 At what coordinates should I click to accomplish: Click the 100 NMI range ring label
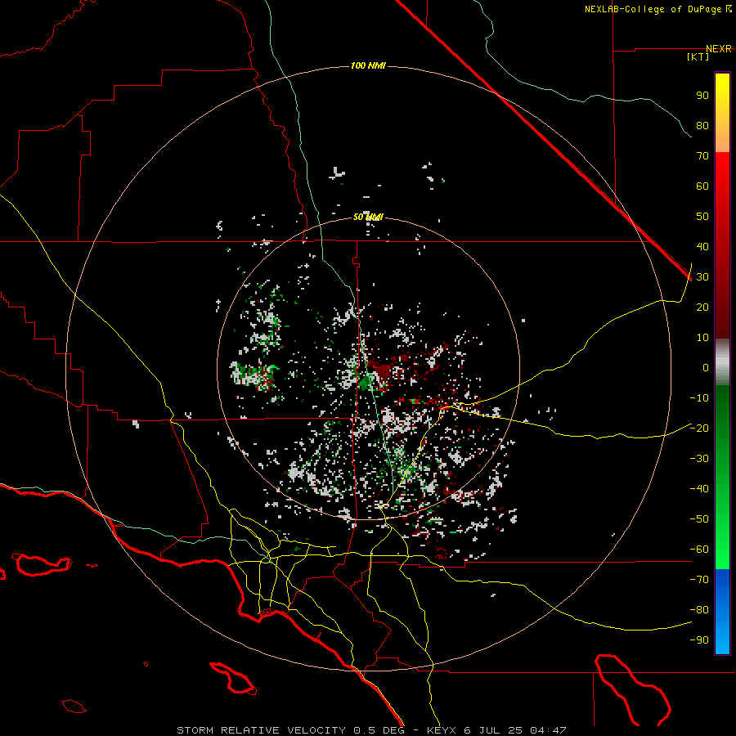[x=368, y=65]
